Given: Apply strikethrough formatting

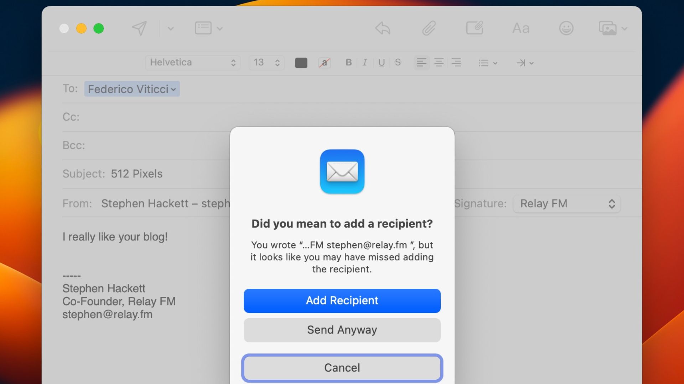Looking at the screenshot, I should pos(398,63).
